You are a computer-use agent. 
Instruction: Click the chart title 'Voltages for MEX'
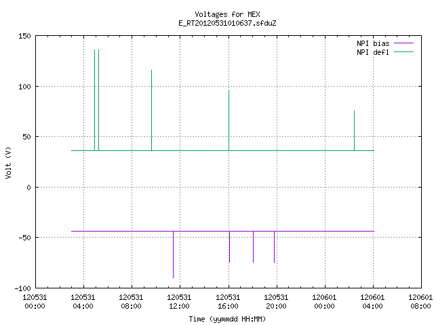pyautogui.click(x=227, y=14)
